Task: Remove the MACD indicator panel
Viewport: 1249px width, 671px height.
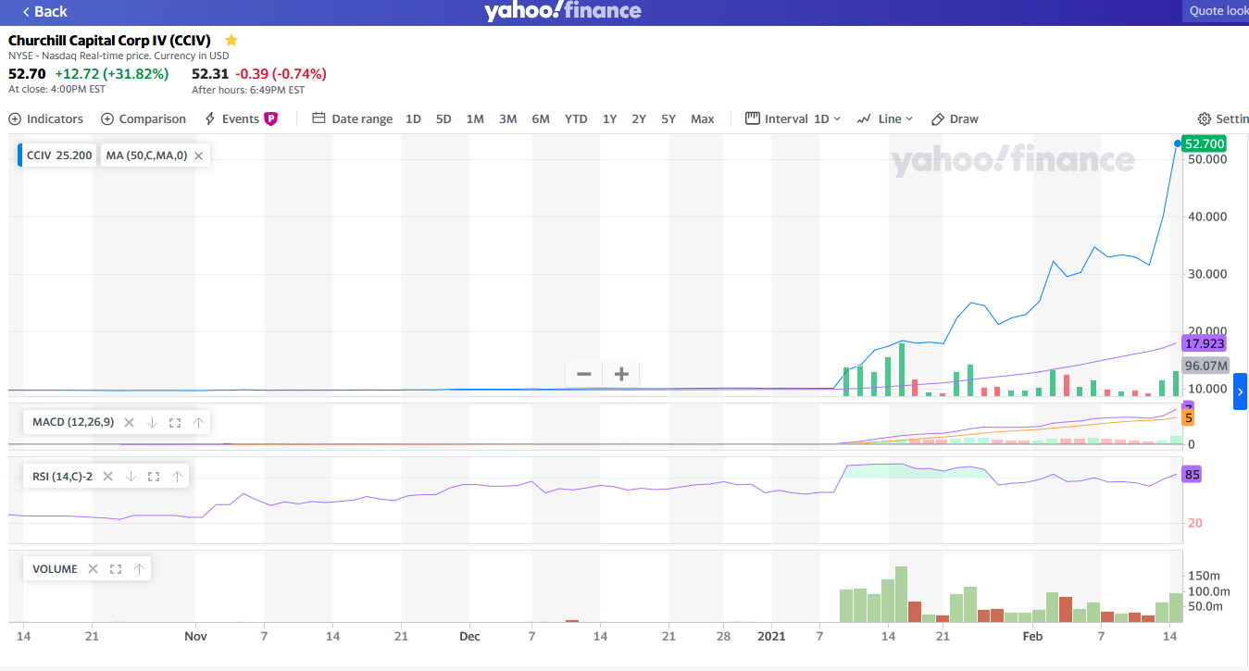Action: point(129,422)
